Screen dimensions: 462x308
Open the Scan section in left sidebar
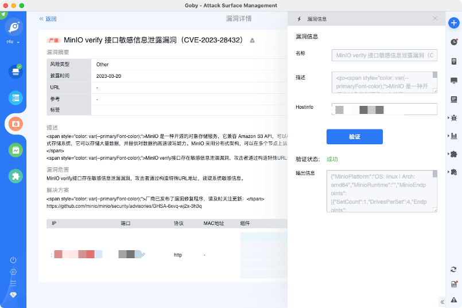(x=15, y=72)
